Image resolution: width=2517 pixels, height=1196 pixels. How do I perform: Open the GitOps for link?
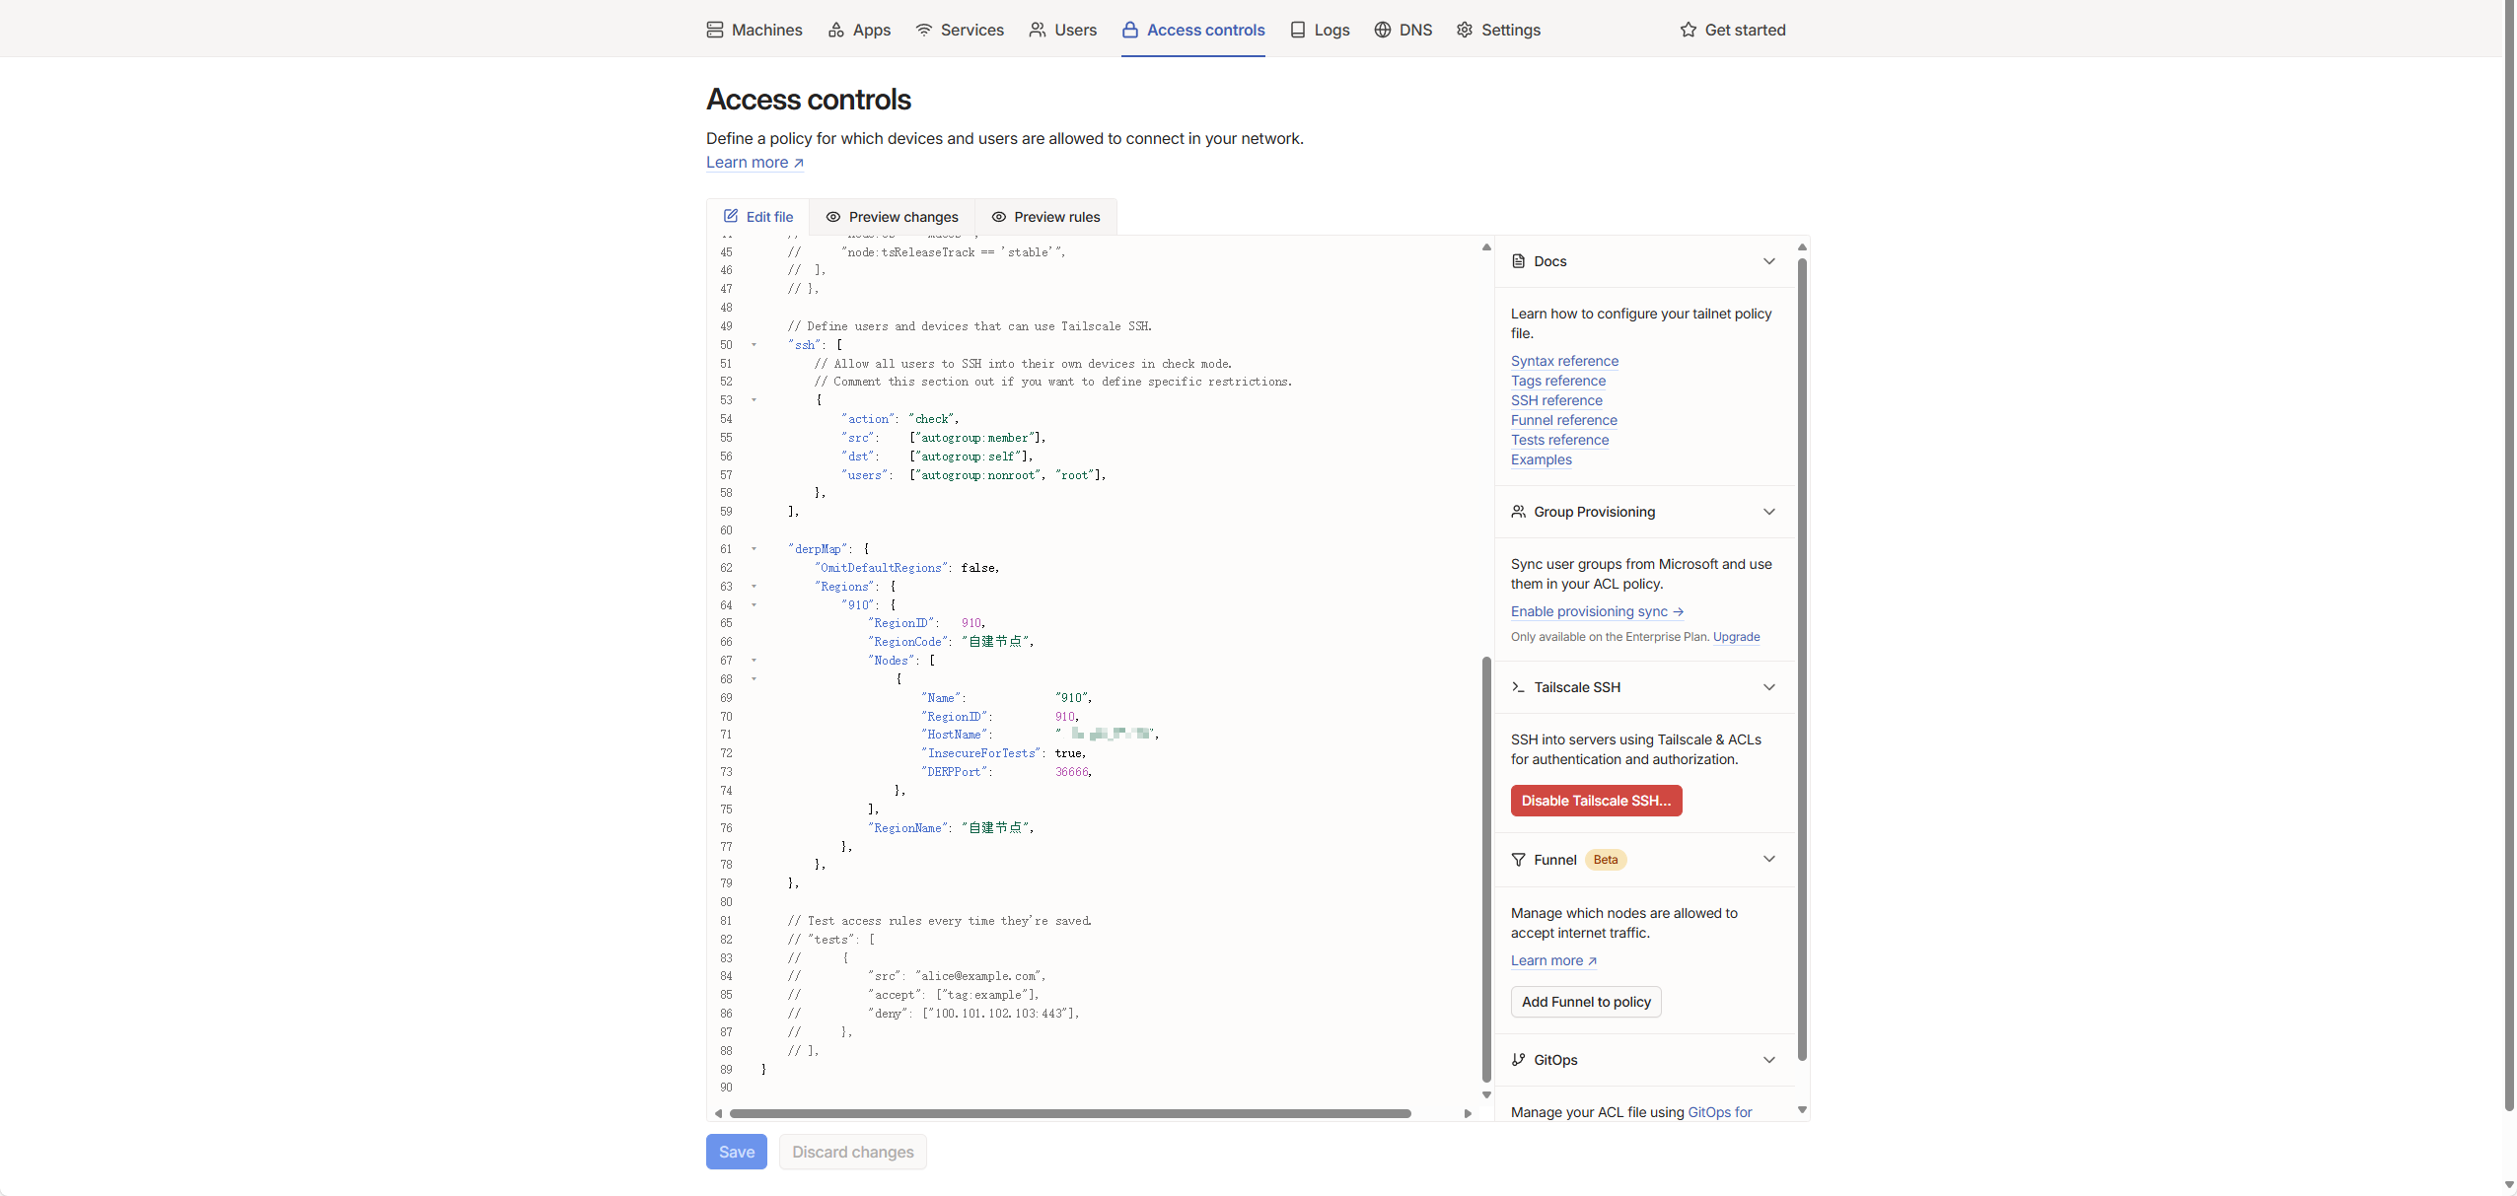coord(1720,1112)
